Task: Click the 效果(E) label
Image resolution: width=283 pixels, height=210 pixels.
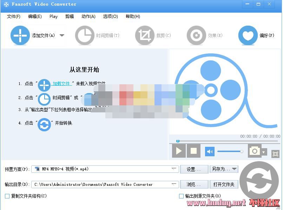Action: [215, 35]
